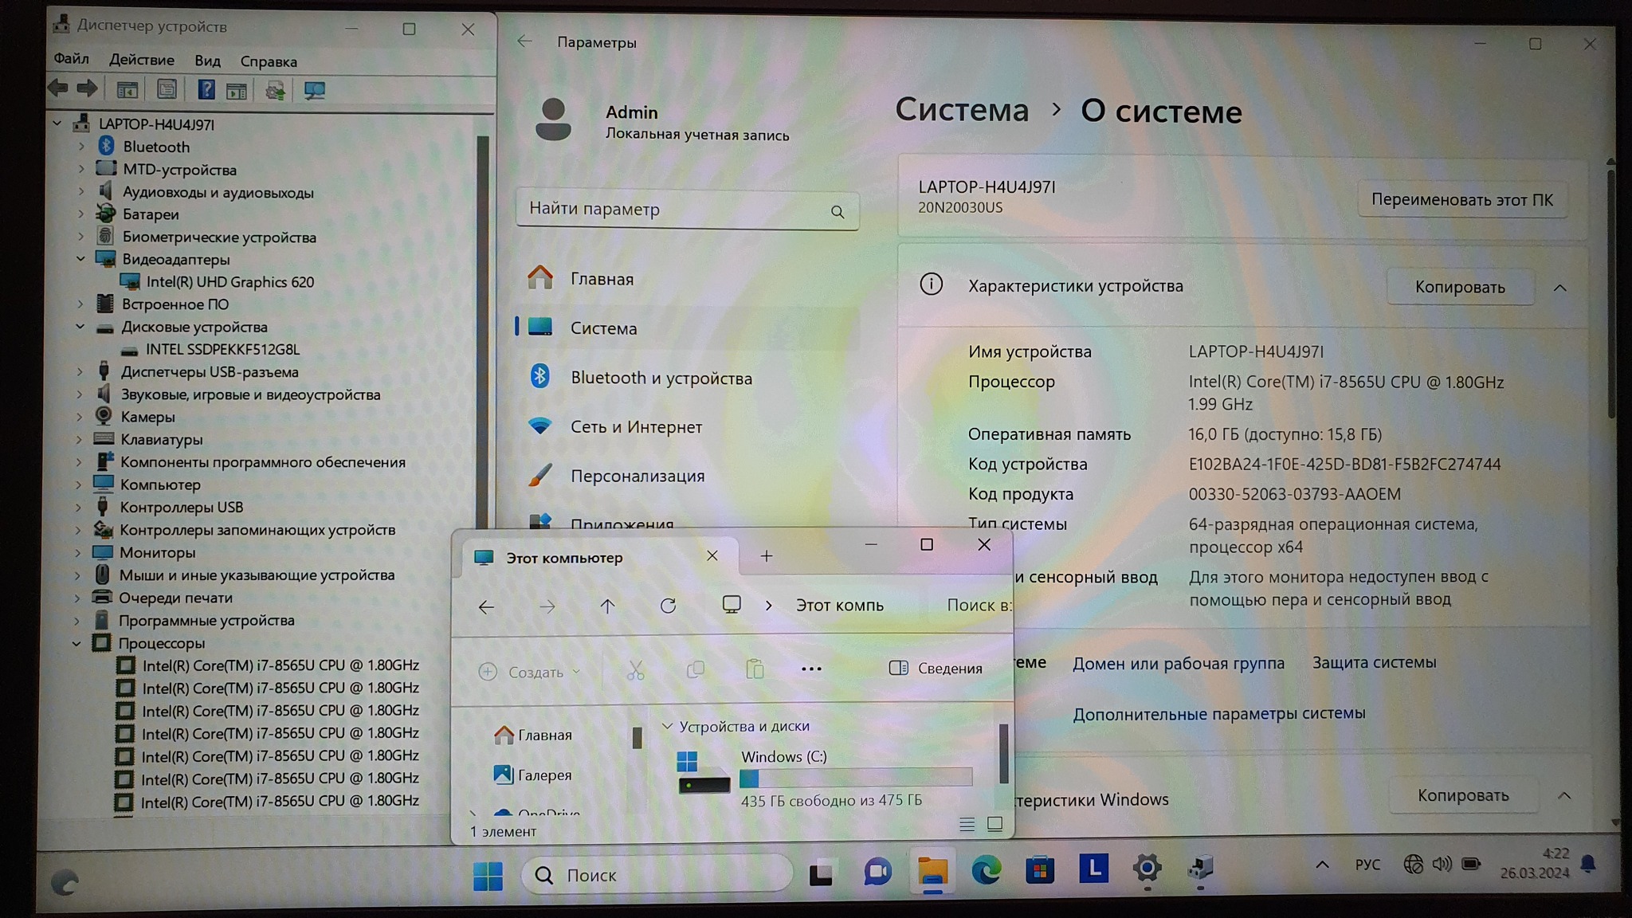
Task: Collapse the Характеристики устройства section chevron
Action: point(1559,288)
